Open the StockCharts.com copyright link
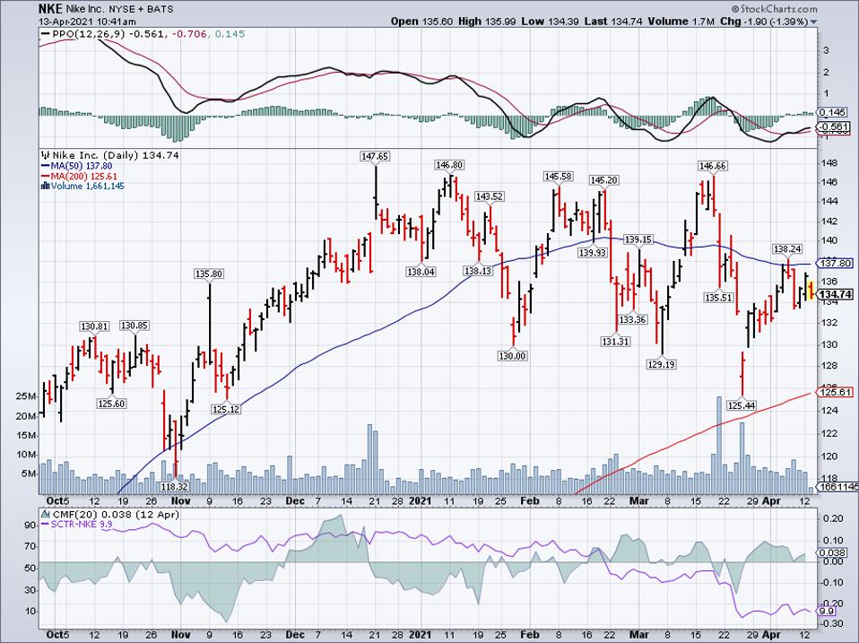Screen dimensions: 859x643 [774, 9]
